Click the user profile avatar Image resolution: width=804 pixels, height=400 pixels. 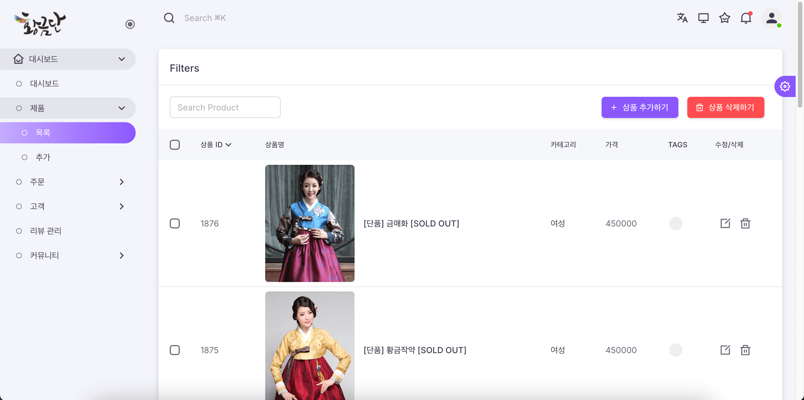pos(771,18)
